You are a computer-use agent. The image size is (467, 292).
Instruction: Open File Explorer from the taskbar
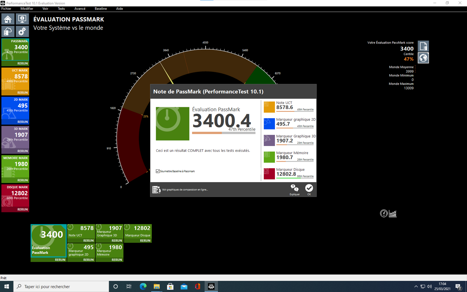(x=157, y=286)
